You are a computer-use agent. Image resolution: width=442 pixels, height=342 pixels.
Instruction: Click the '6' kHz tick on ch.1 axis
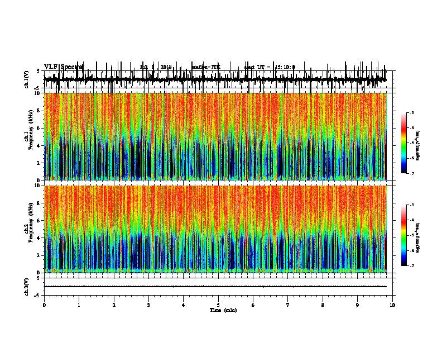39,128
